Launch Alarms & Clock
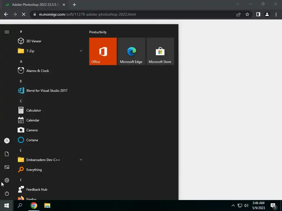Viewport: 282px width, 211px height. (50, 71)
